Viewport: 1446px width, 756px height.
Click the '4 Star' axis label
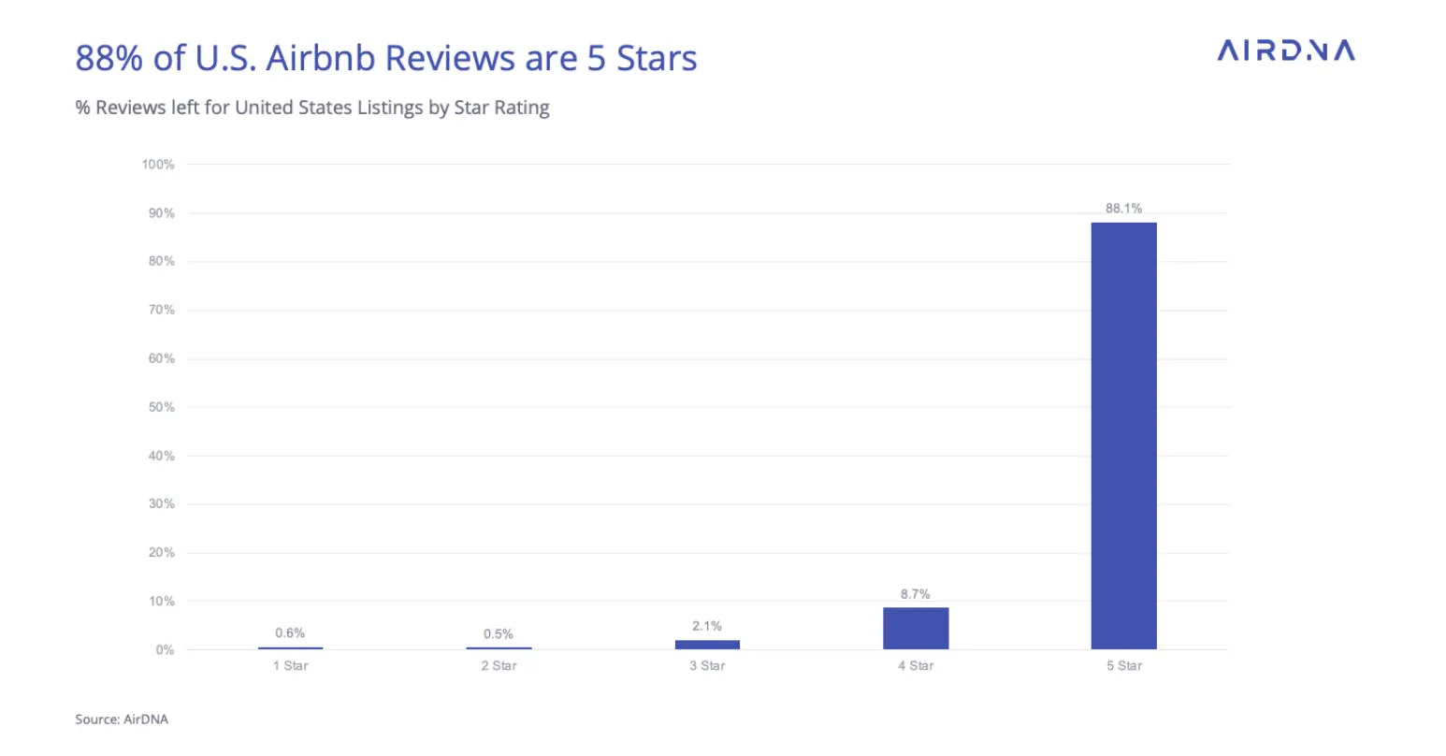point(916,666)
